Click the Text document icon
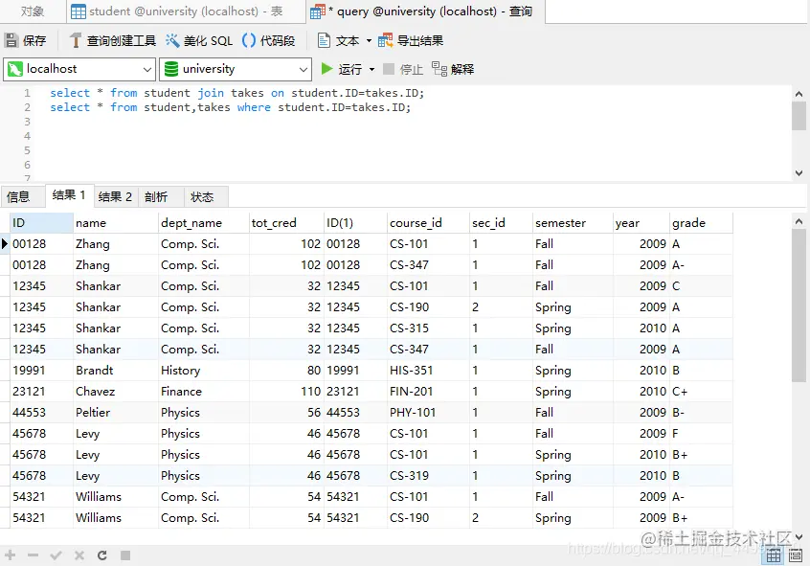This screenshot has width=810, height=566. (x=324, y=40)
